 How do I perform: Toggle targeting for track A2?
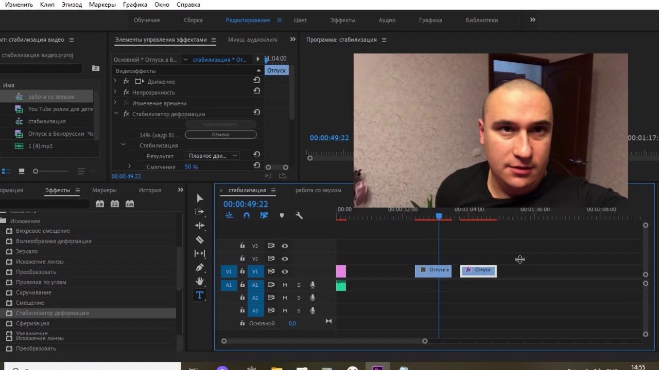255,298
